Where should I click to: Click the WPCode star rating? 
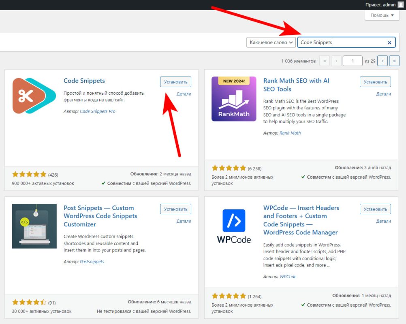229,296
